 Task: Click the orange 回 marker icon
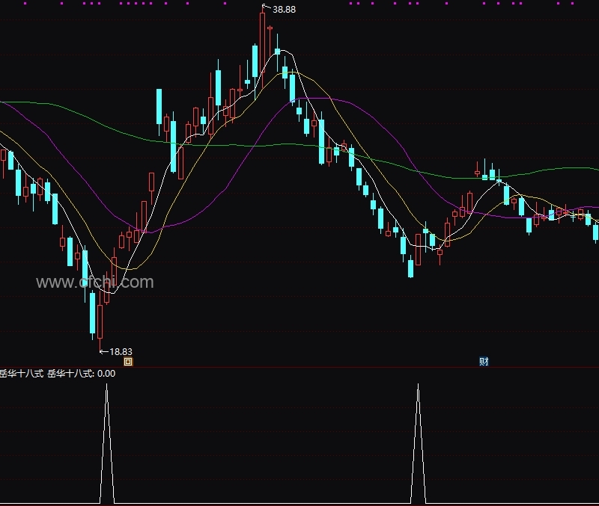coord(128,362)
